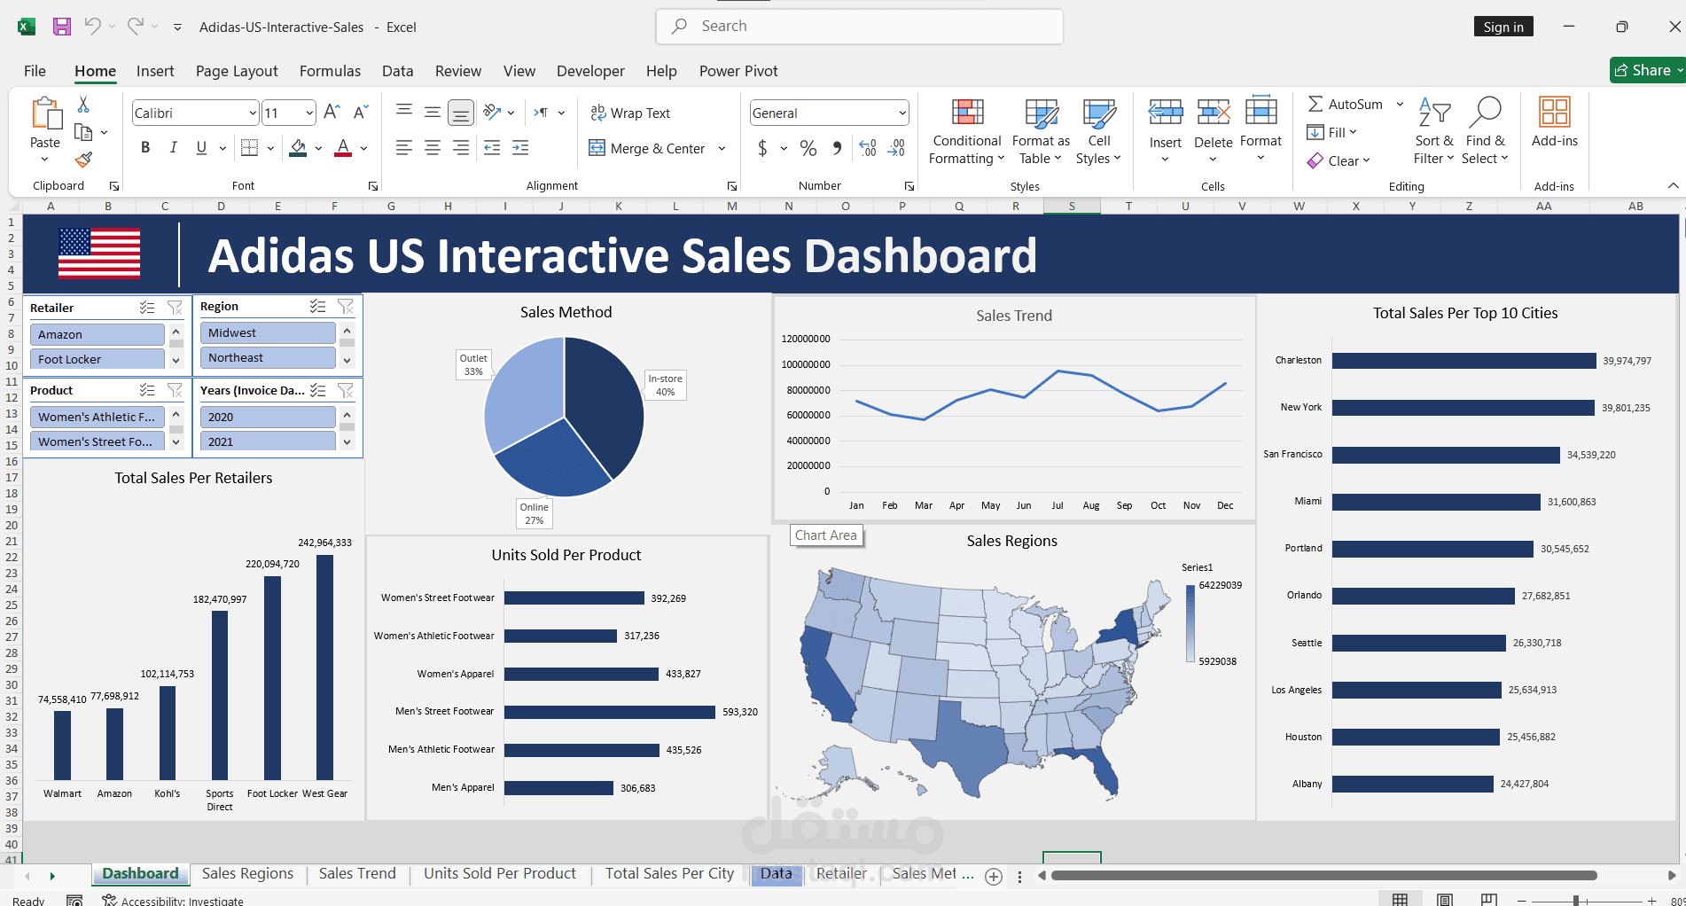
Task: Toggle multi-select on Product slicer
Action: click(x=147, y=390)
